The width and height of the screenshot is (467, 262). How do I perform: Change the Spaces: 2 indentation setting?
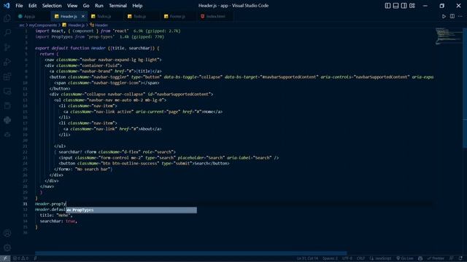331,258
